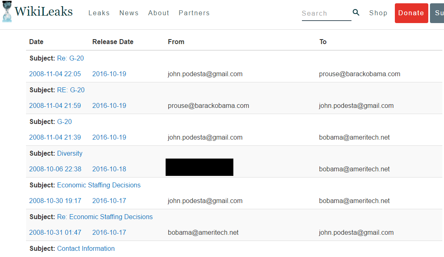Click the partially visible Su button

tap(437, 13)
